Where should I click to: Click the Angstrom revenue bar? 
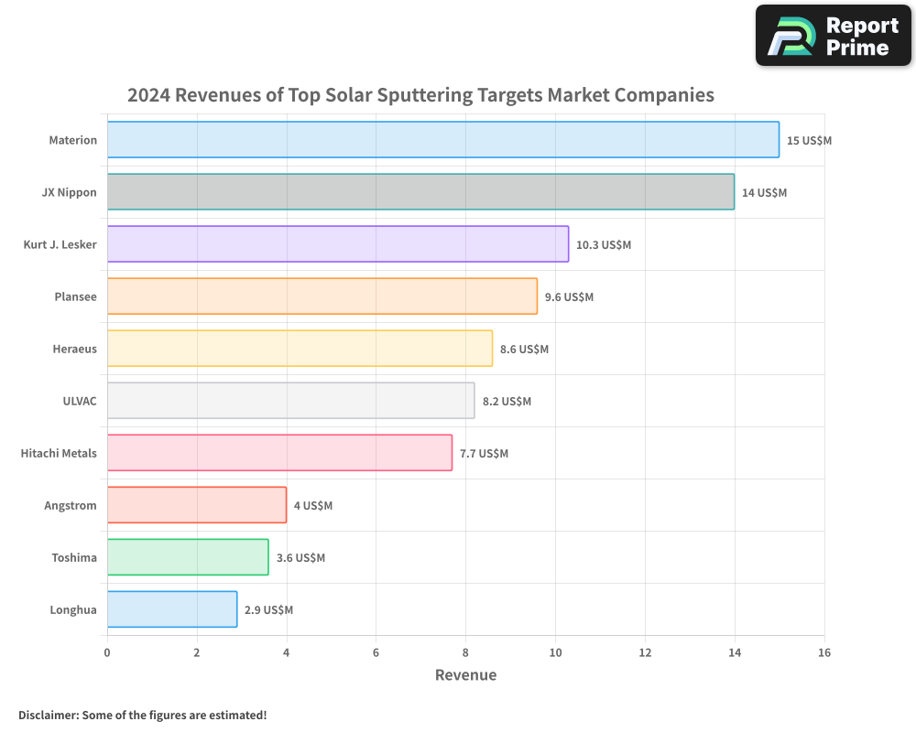(197, 505)
